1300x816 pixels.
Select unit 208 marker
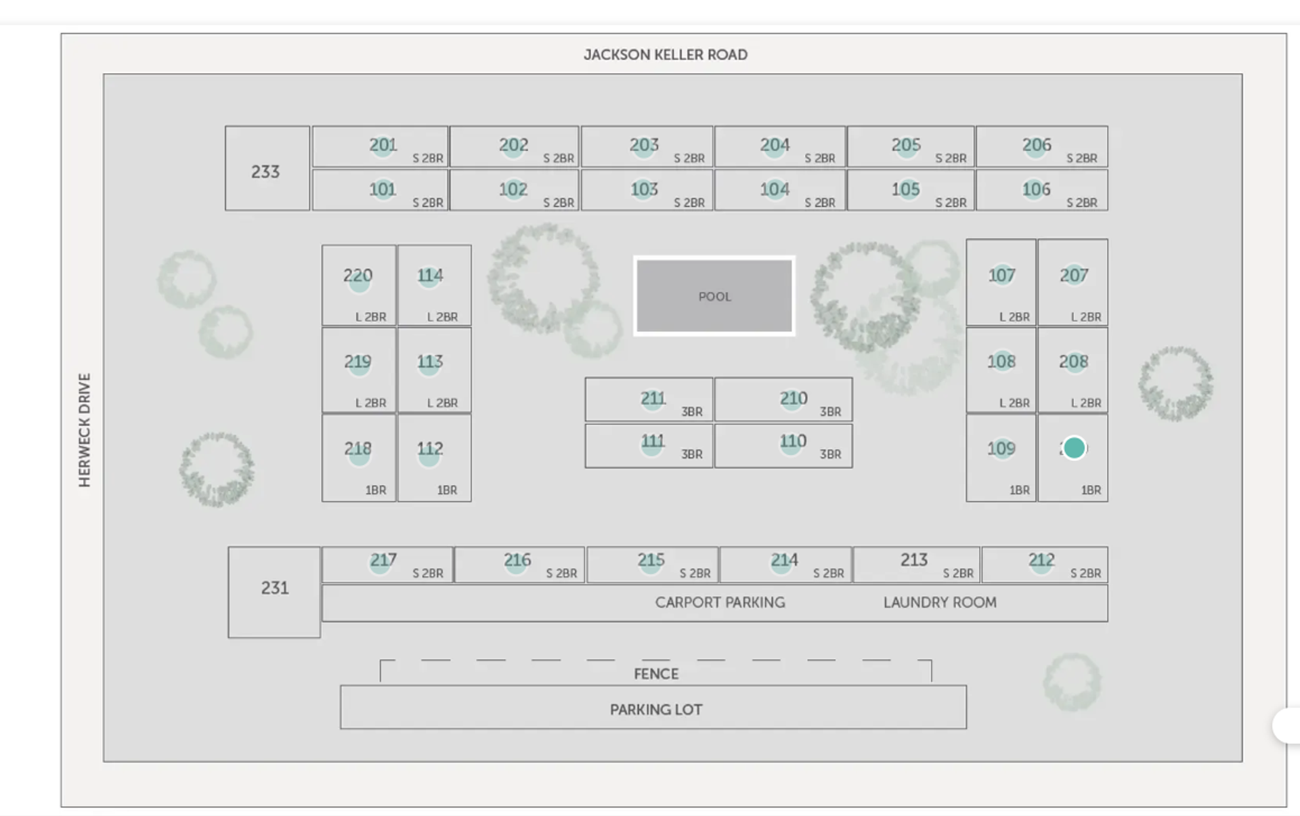[x=1073, y=362]
